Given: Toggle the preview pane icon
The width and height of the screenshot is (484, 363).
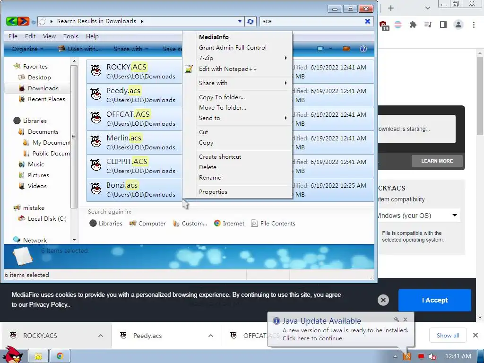Looking at the screenshot, I should point(346,49).
